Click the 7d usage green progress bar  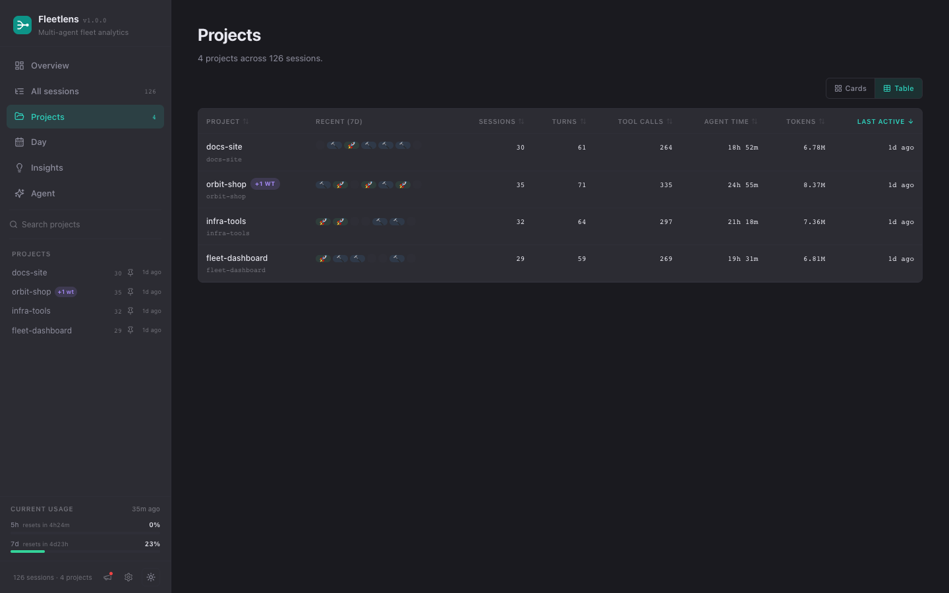[28, 551]
